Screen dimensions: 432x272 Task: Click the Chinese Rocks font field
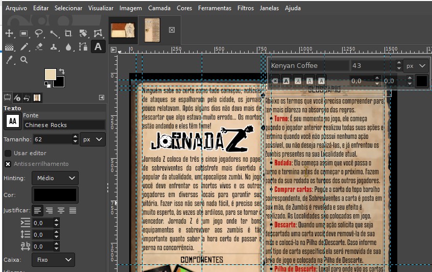[x=64, y=125]
